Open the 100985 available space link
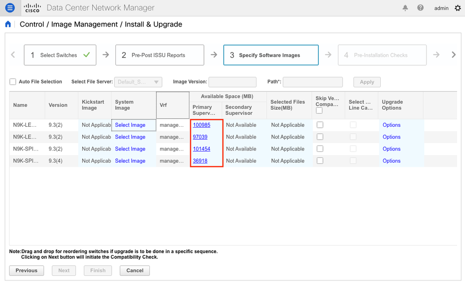This screenshot has width=465, height=287. (x=202, y=125)
